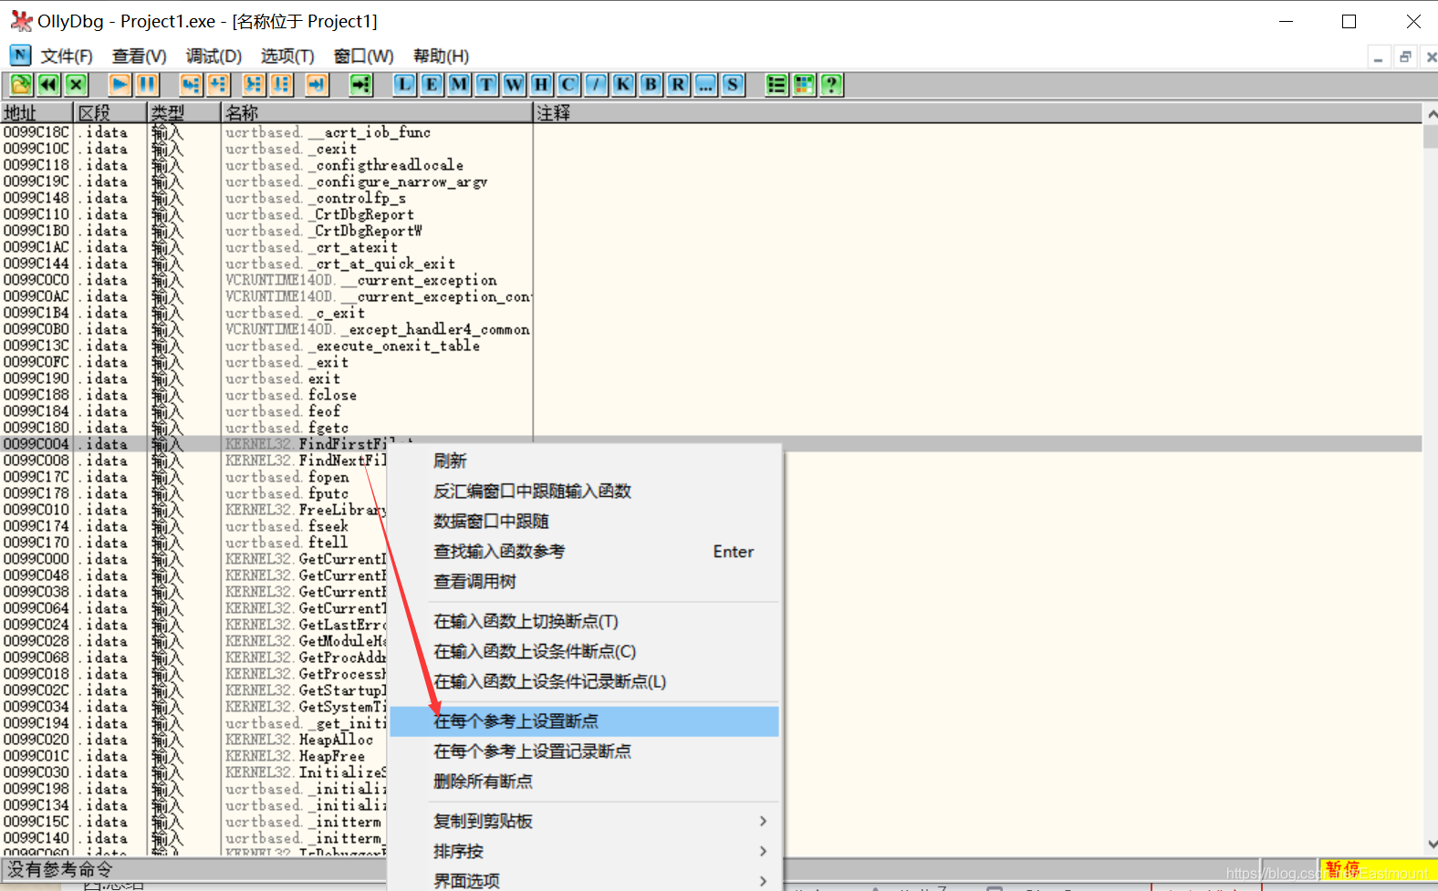This screenshot has width=1438, height=891.
Task: Choose 刷新 in the context menu
Action: 584,461
